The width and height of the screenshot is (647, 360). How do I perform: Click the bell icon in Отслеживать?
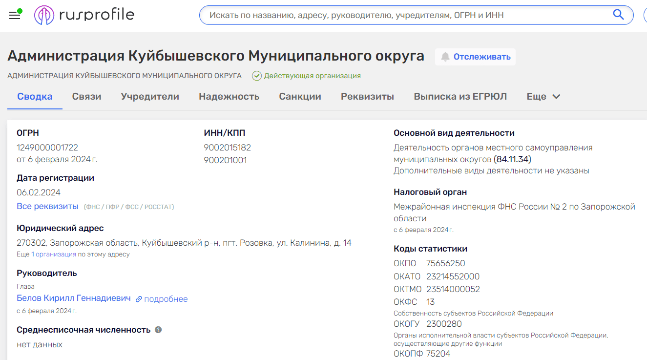click(x=445, y=57)
